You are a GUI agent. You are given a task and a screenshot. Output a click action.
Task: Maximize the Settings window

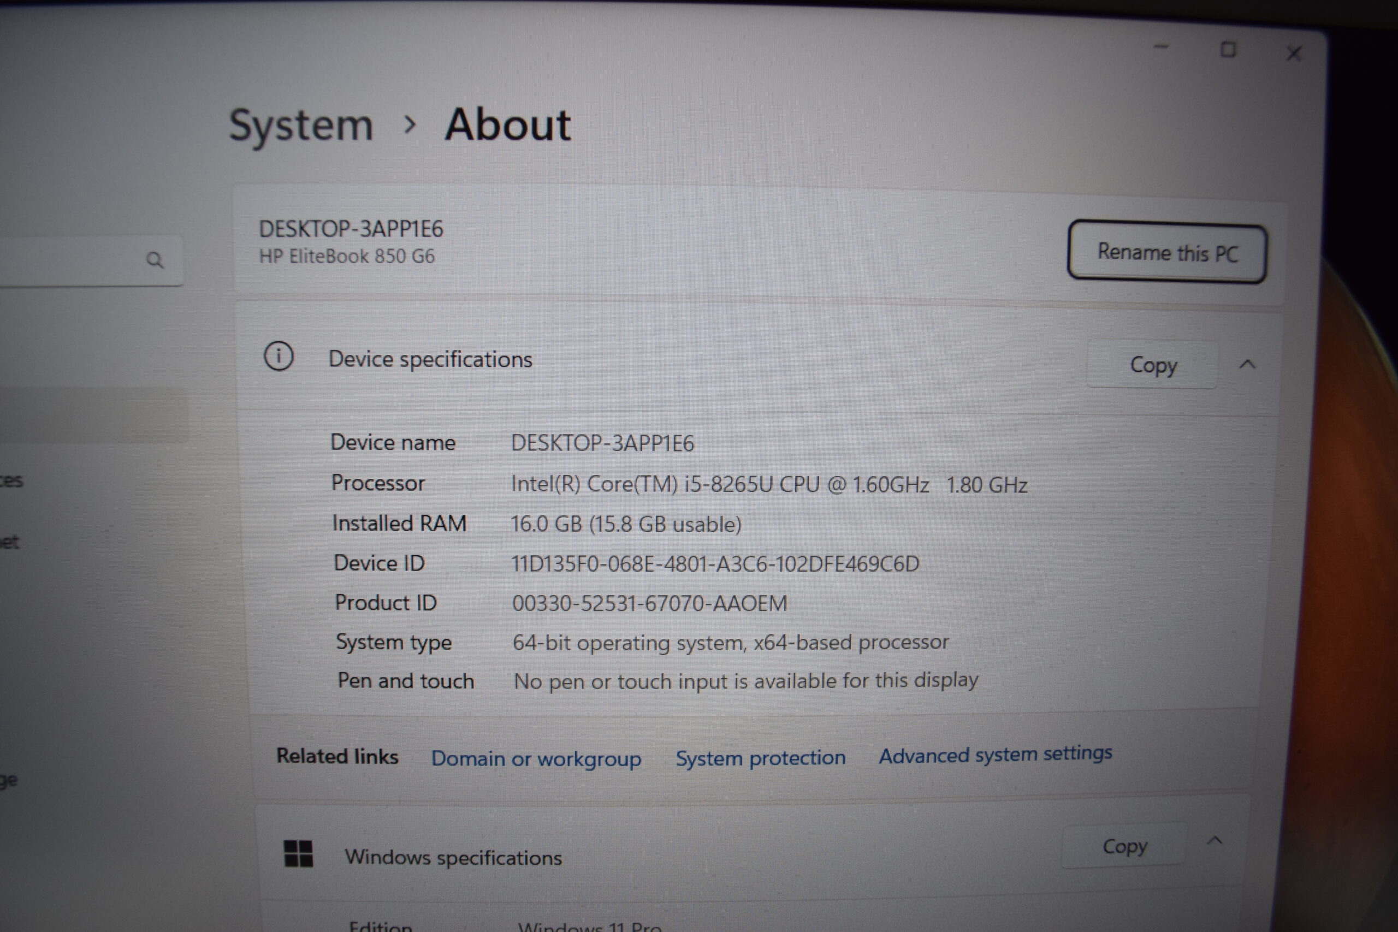[1228, 49]
